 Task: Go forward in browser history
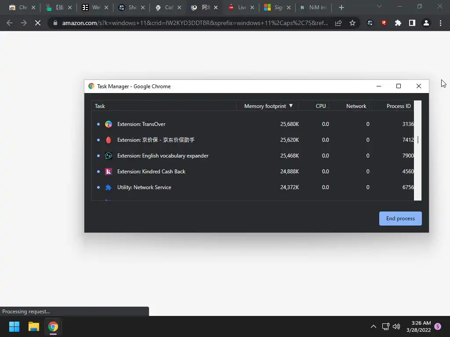[x=24, y=23]
